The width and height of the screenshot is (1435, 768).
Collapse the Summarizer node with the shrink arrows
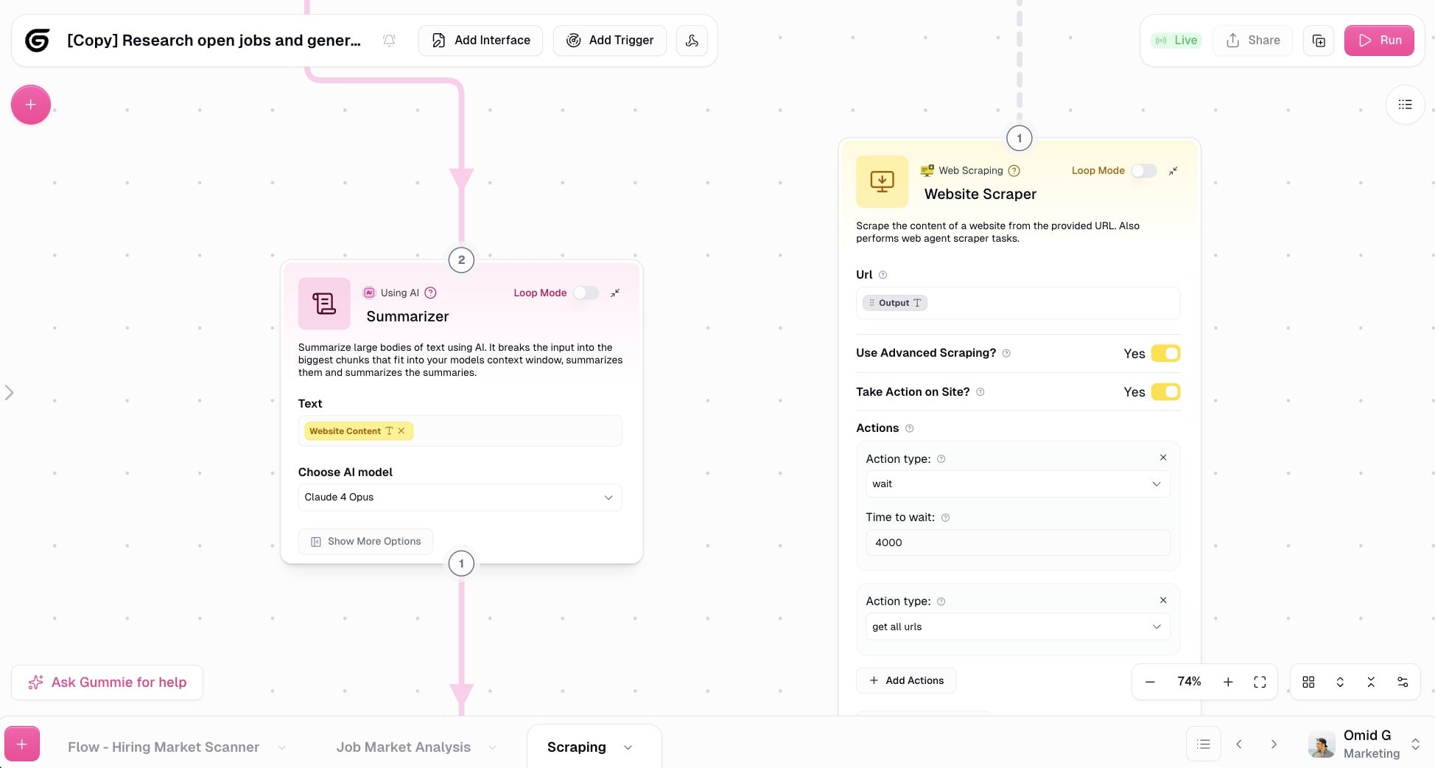point(616,293)
